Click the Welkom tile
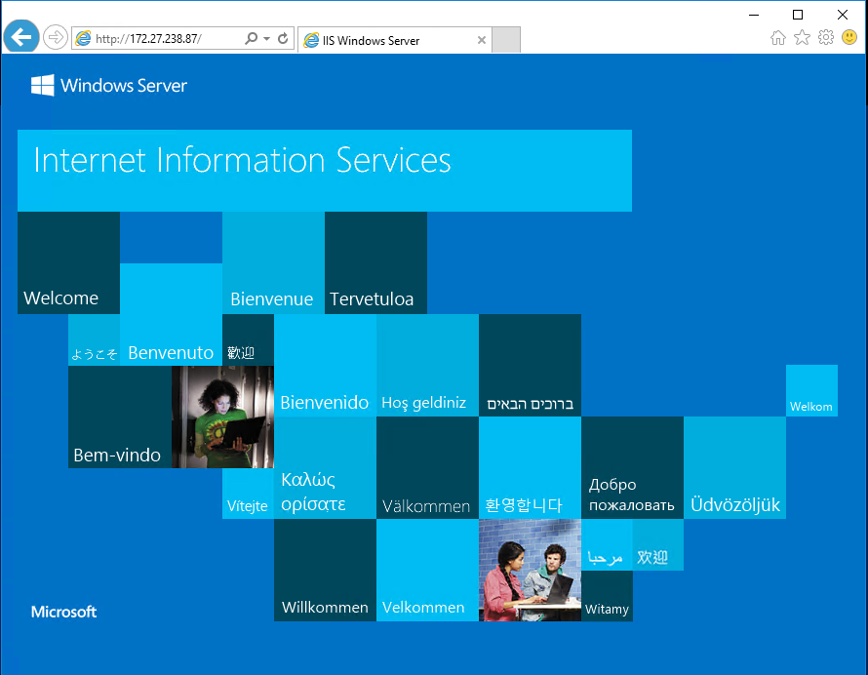This screenshot has width=868, height=675. point(811,390)
